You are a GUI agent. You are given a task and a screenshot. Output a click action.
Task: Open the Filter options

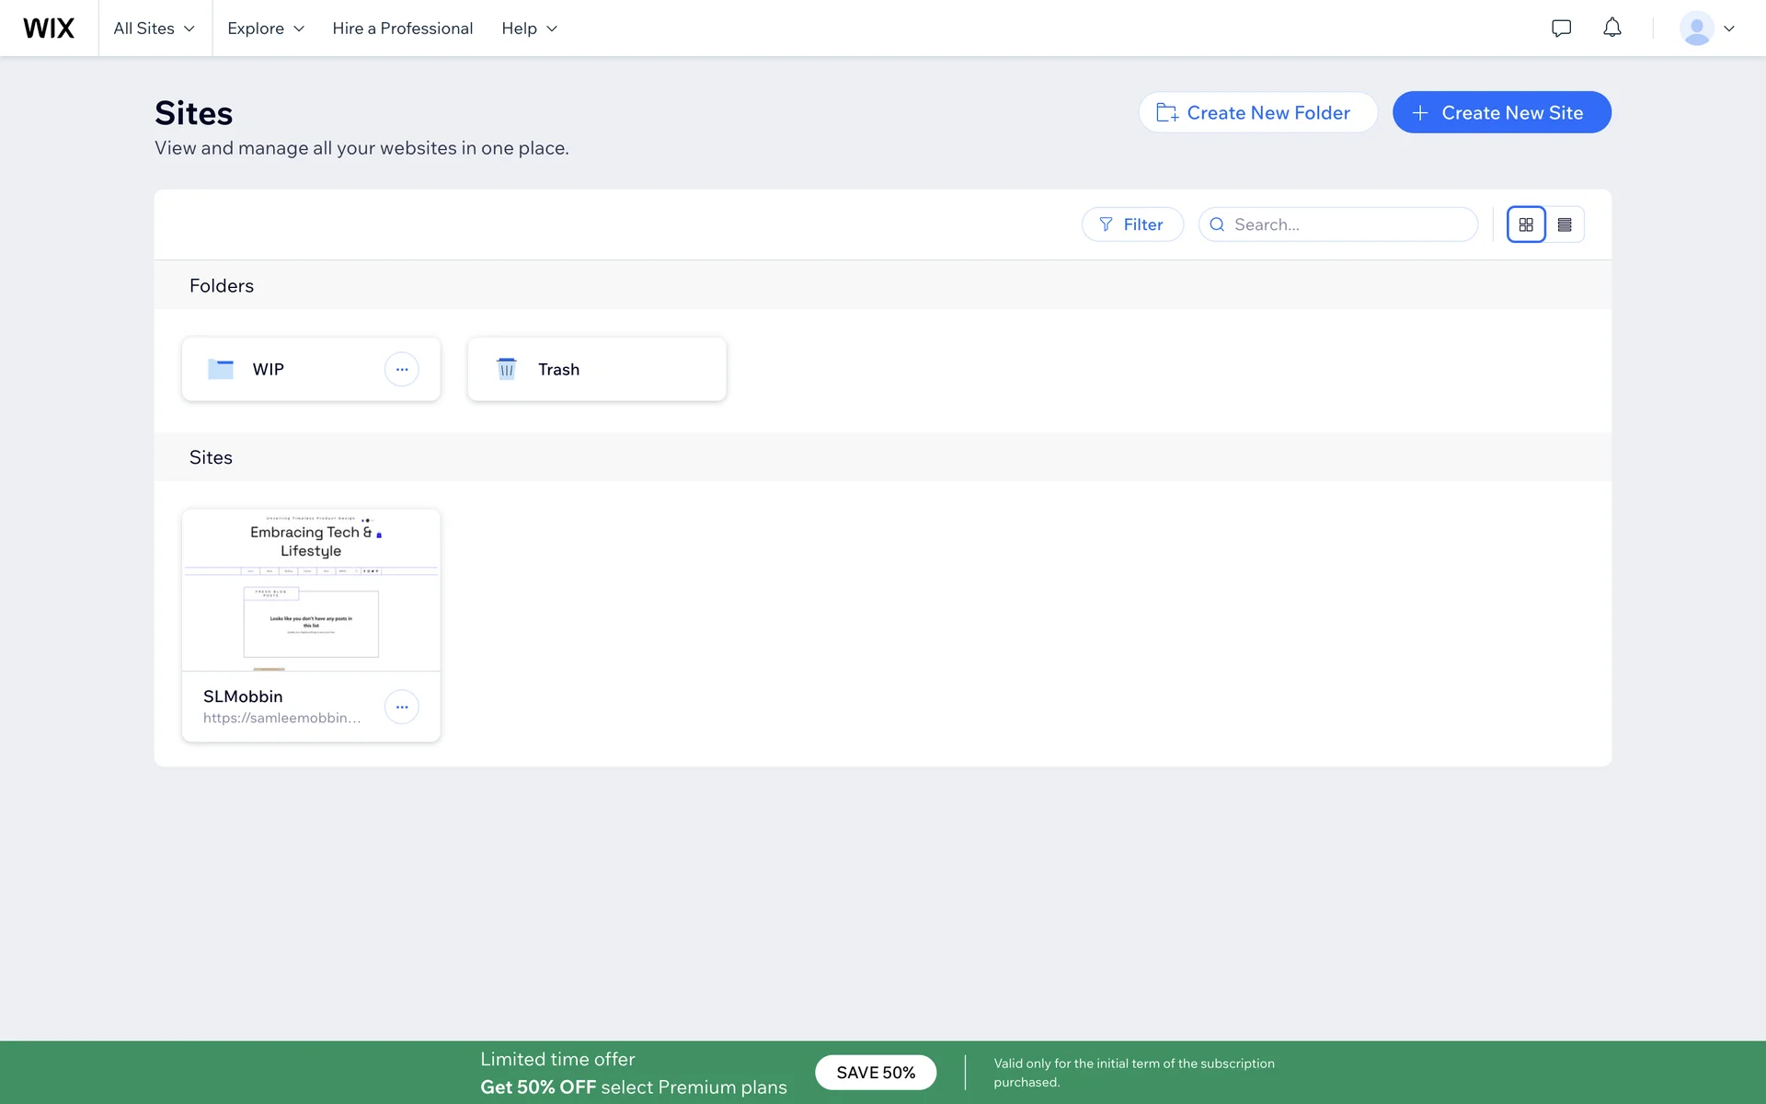click(1131, 224)
